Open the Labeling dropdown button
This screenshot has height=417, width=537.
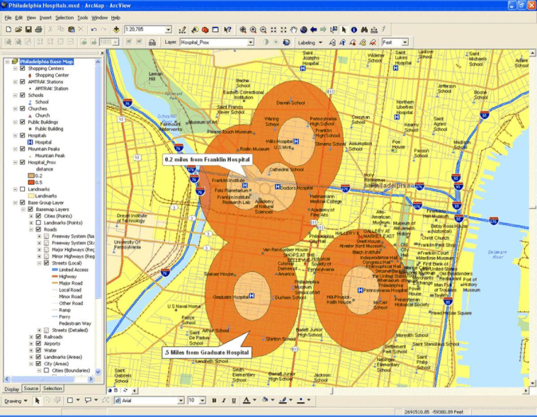click(310, 43)
